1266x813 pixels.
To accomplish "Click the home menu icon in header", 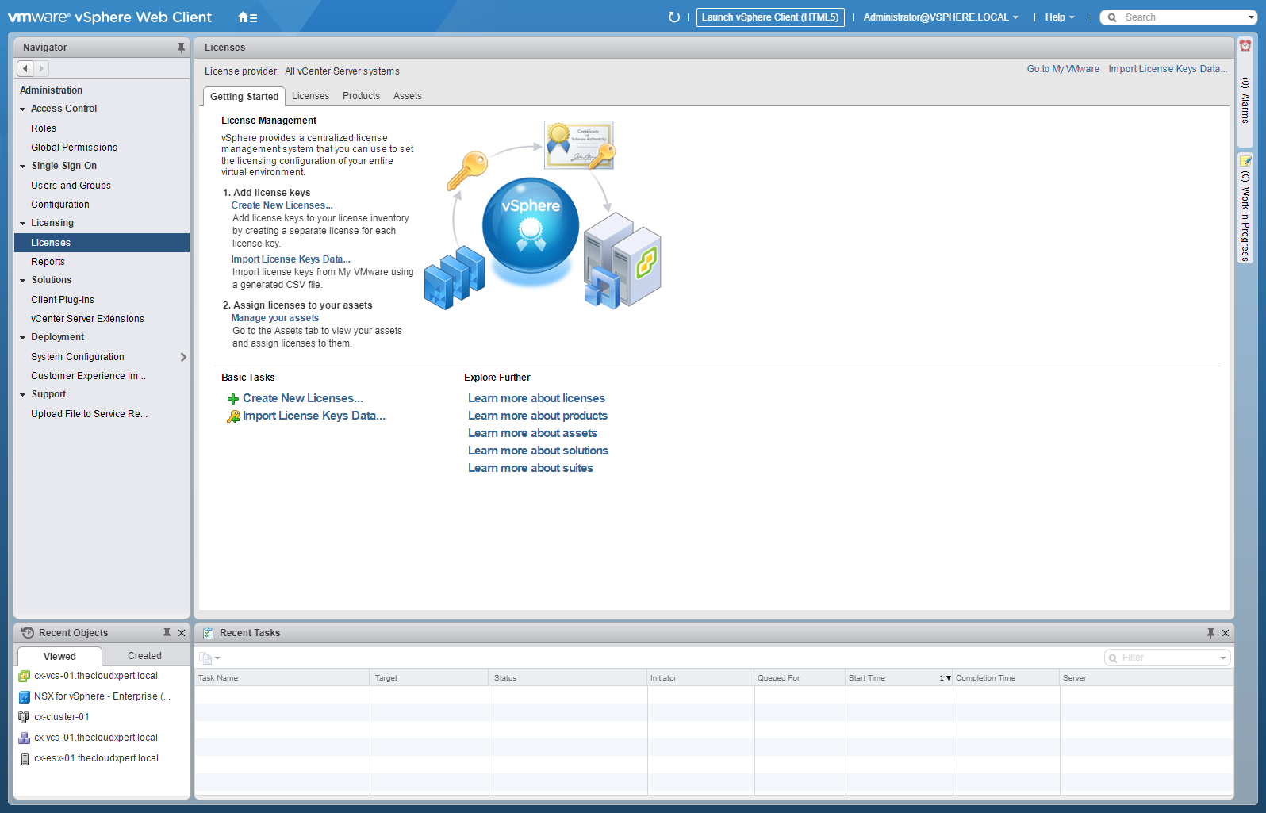I will click(x=247, y=17).
